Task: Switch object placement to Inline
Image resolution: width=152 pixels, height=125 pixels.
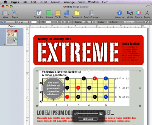Action: [129, 22]
